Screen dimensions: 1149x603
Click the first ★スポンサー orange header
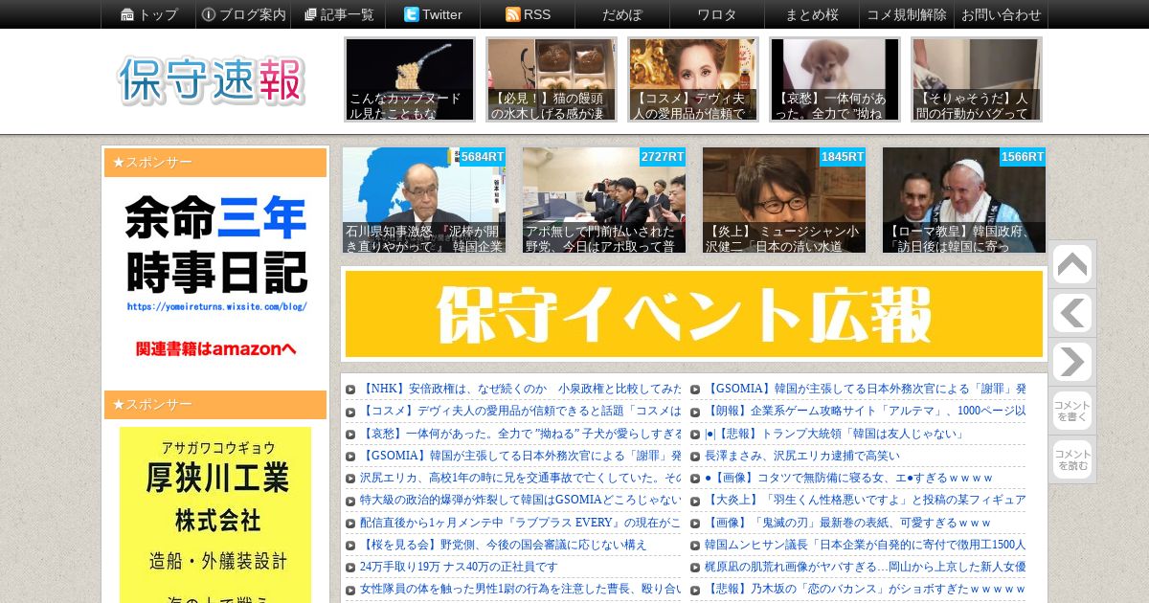pyautogui.click(x=215, y=163)
